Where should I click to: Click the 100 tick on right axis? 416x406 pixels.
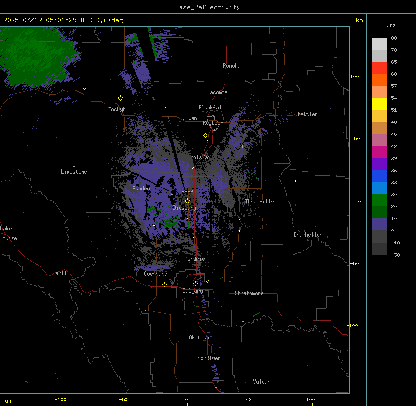click(354, 76)
